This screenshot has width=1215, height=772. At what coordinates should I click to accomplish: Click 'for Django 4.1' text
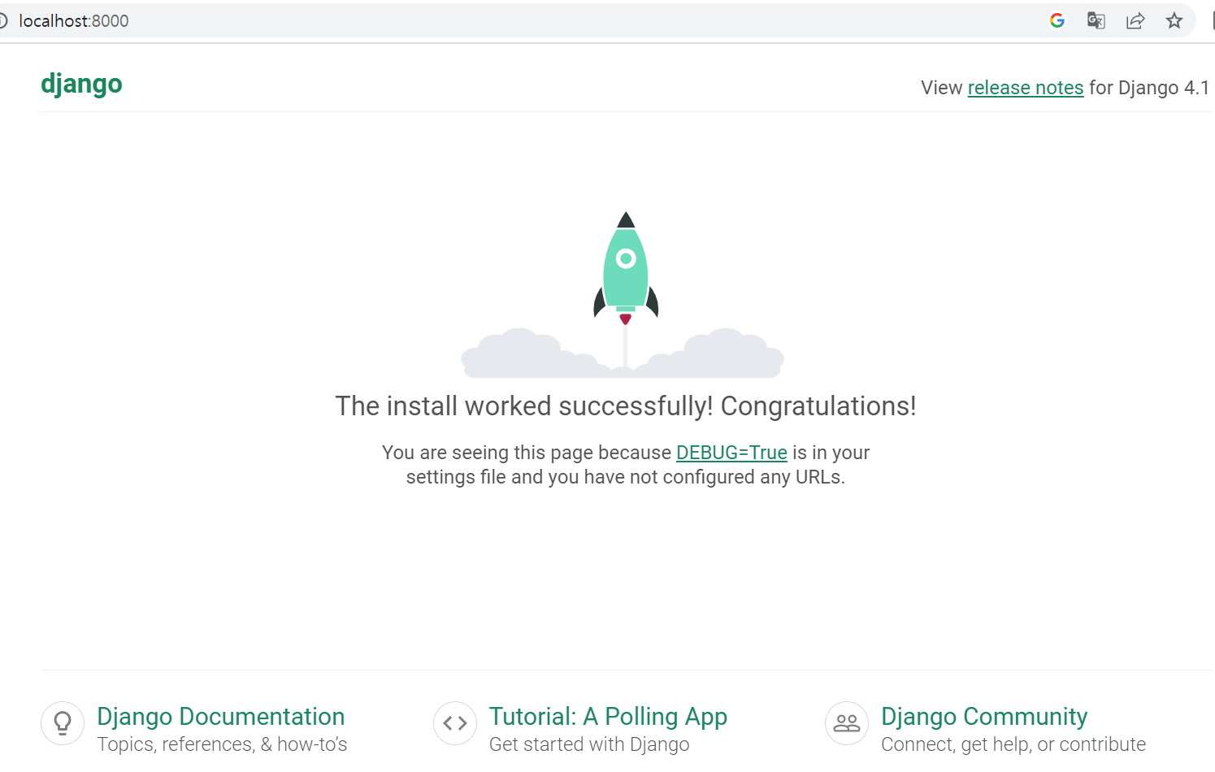pos(1149,88)
